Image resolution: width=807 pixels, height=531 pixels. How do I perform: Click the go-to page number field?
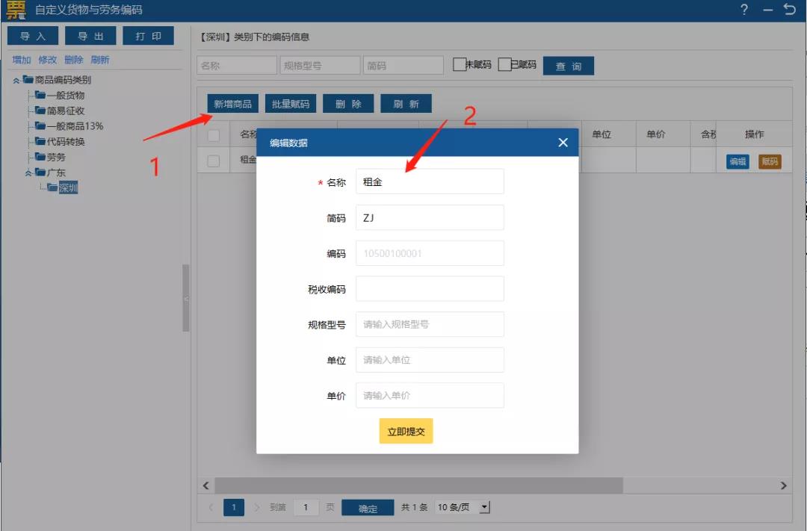306,507
